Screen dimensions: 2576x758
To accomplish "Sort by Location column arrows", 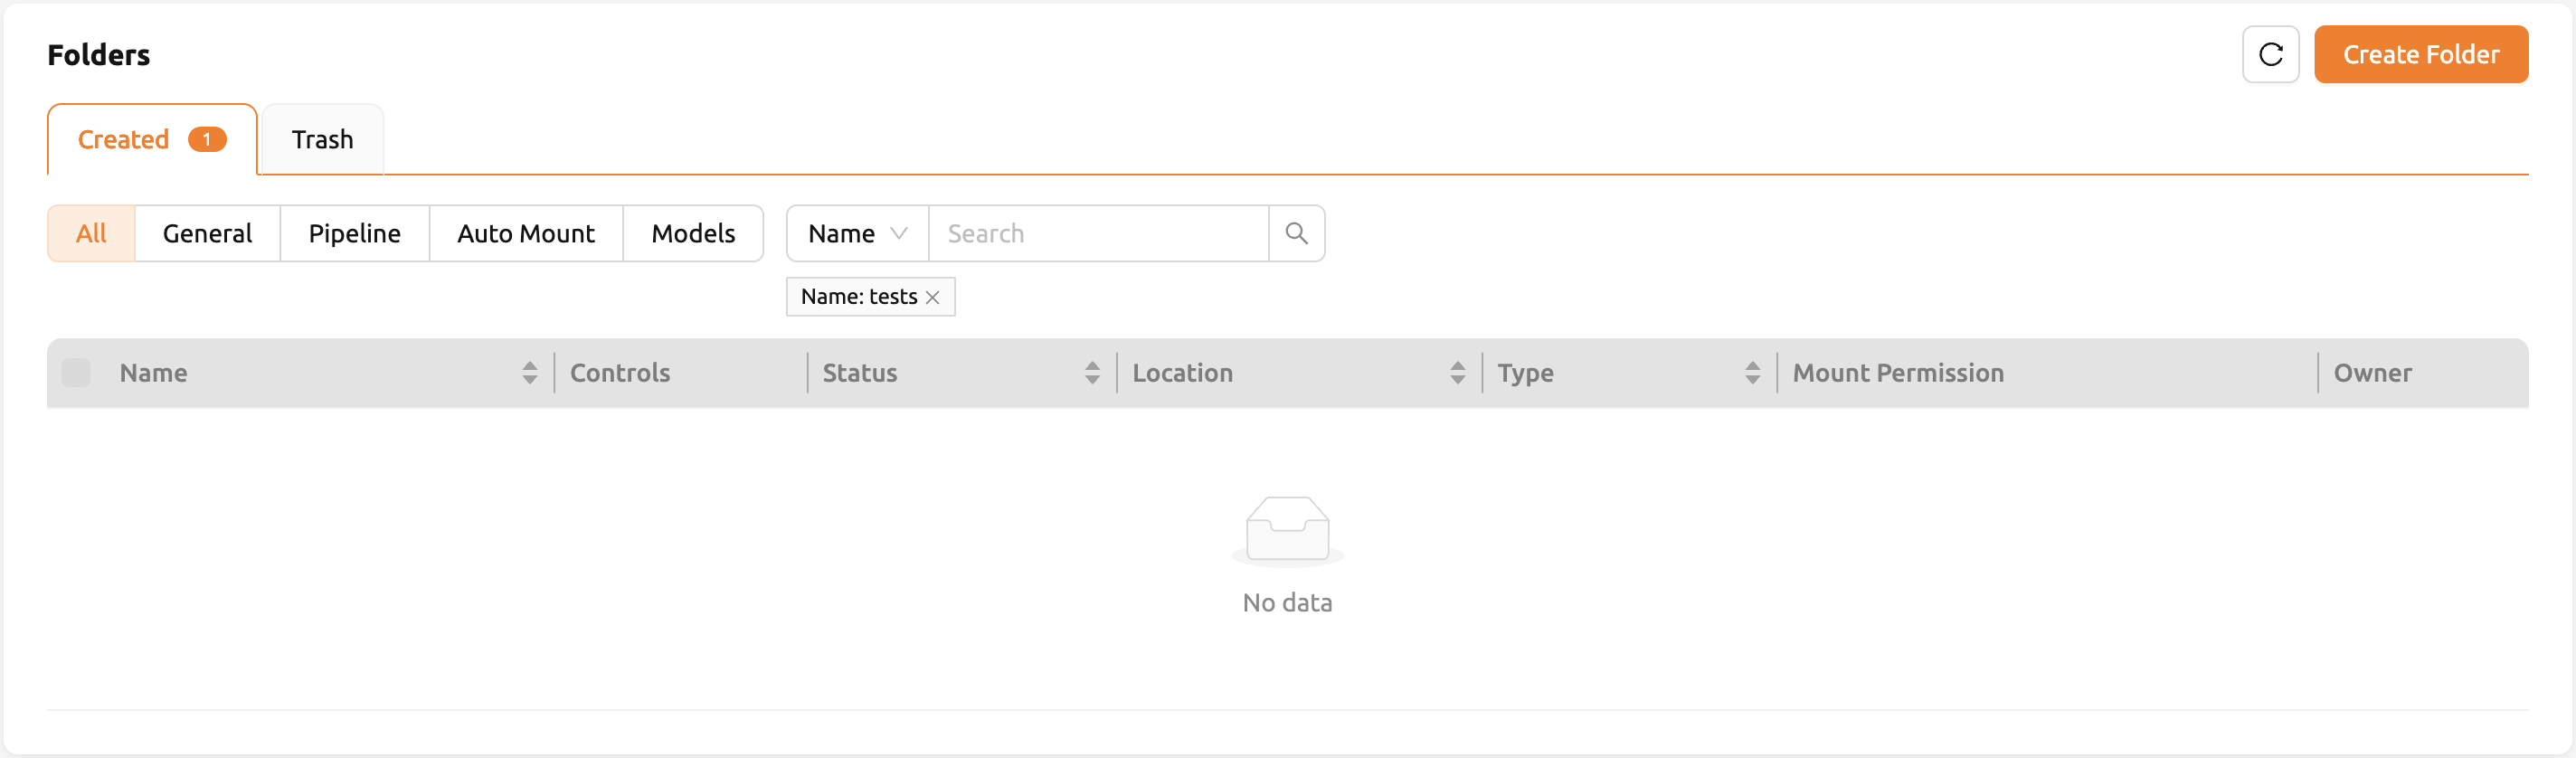I will 1457,373.
